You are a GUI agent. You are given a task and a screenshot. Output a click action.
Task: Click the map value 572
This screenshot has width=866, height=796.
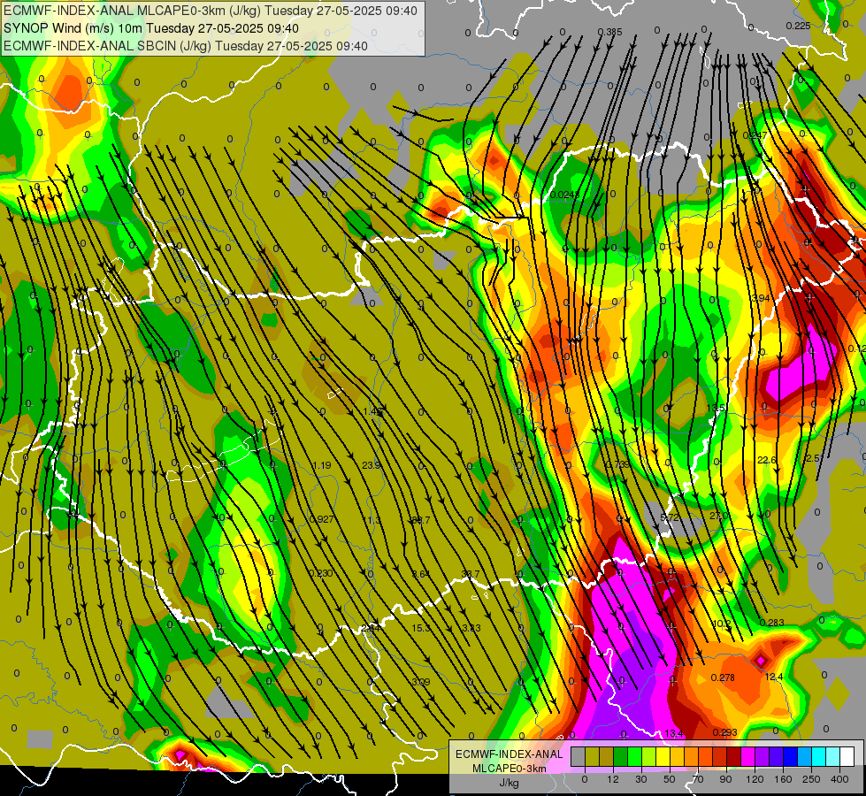click(670, 517)
